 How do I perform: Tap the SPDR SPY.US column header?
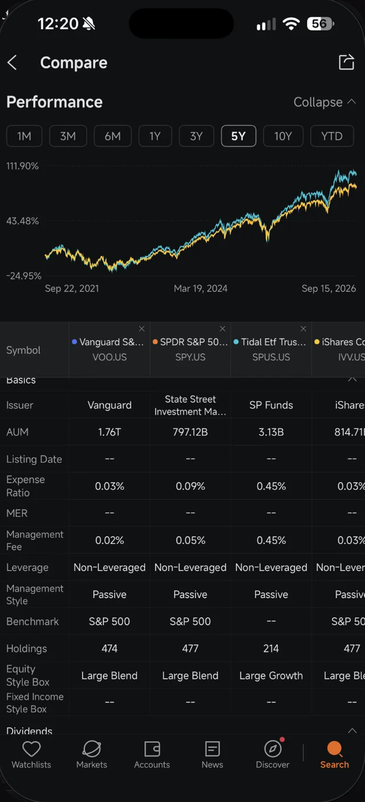pos(190,349)
